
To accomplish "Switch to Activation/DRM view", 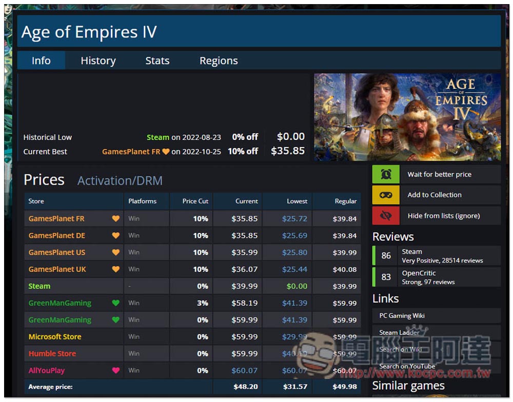I will click(x=120, y=180).
